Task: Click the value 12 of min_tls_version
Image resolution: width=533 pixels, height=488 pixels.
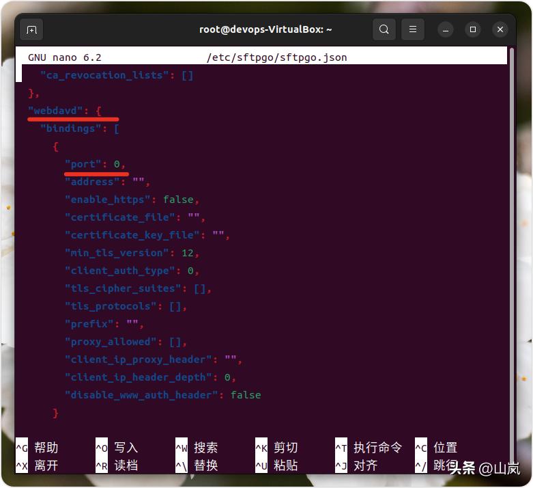Action: 187,253
